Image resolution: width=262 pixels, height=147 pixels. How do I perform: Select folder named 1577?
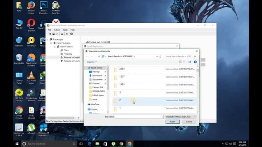[x=154, y=78]
